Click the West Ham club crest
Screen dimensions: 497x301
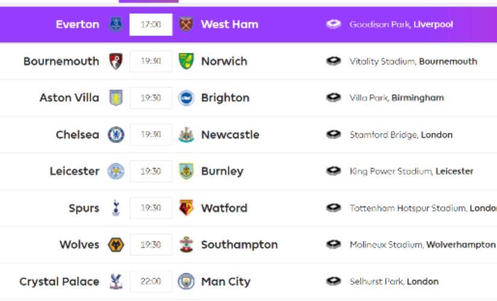185,25
